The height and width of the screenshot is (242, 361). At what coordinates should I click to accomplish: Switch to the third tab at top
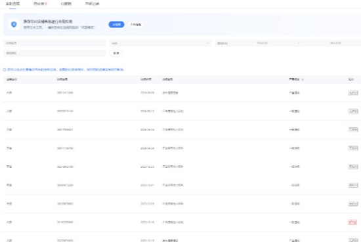(x=66, y=4)
